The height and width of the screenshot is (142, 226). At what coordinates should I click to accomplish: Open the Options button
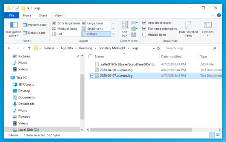208,29
